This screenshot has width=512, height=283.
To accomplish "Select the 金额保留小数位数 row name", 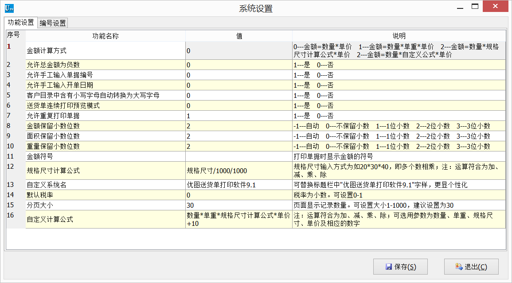I will [106, 126].
